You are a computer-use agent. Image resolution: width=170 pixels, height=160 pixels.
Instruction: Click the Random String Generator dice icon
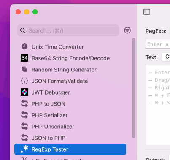tap(24, 69)
